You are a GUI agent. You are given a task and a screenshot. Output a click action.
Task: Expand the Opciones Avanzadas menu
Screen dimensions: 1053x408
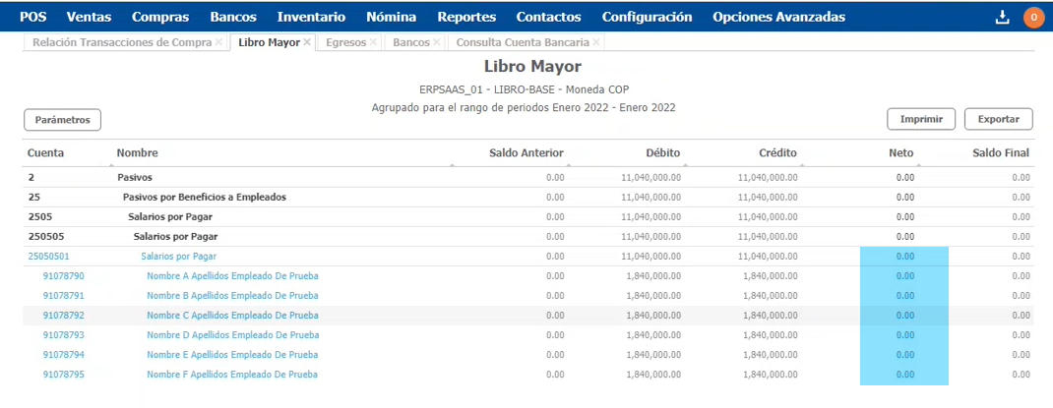(x=778, y=17)
